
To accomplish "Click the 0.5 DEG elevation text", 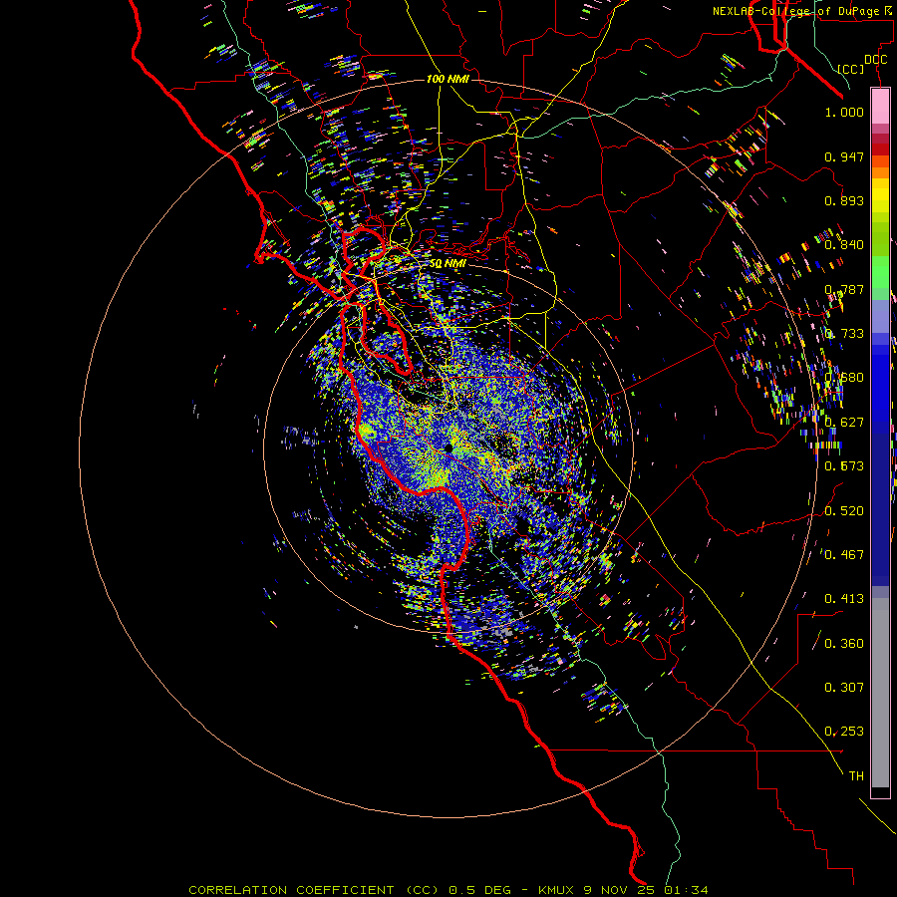I will 480,890.
